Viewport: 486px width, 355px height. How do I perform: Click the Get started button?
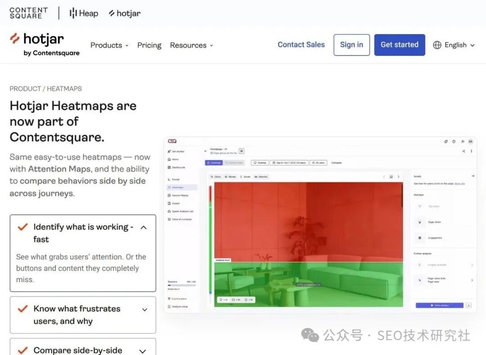point(399,45)
